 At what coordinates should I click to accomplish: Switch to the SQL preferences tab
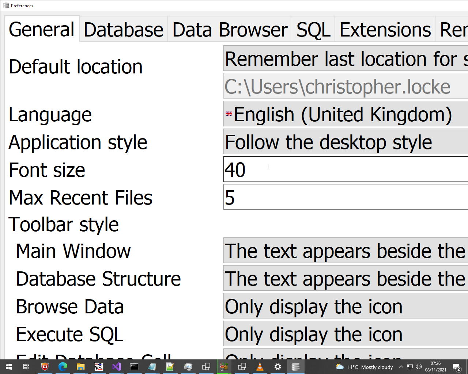[313, 30]
